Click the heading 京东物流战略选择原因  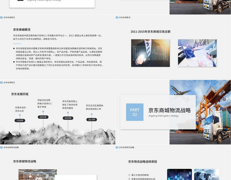click(143, 162)
